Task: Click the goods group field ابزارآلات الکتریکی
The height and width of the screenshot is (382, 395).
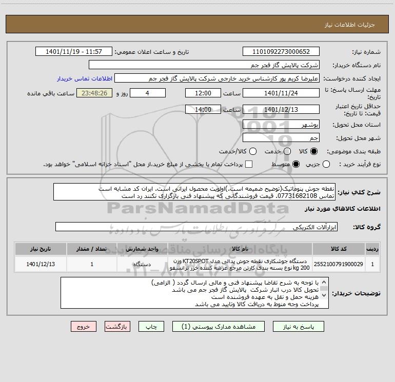Action: coord(196,227)
